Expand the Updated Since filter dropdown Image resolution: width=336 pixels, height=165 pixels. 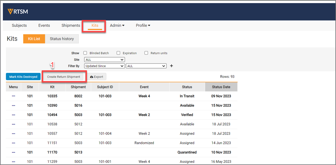click(104, 66)
